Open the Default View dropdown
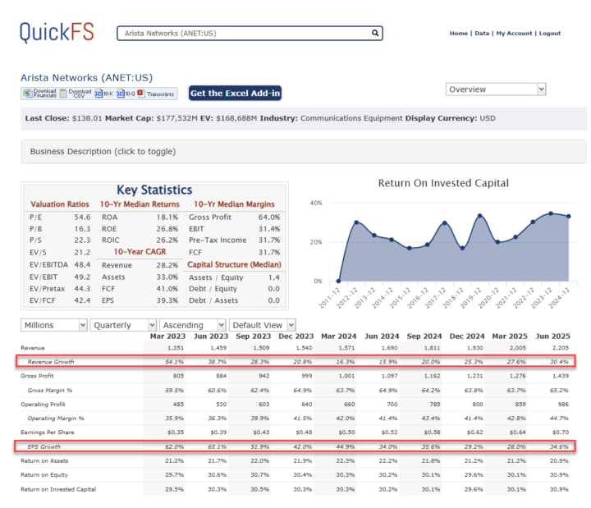 (x=262, y=325)
